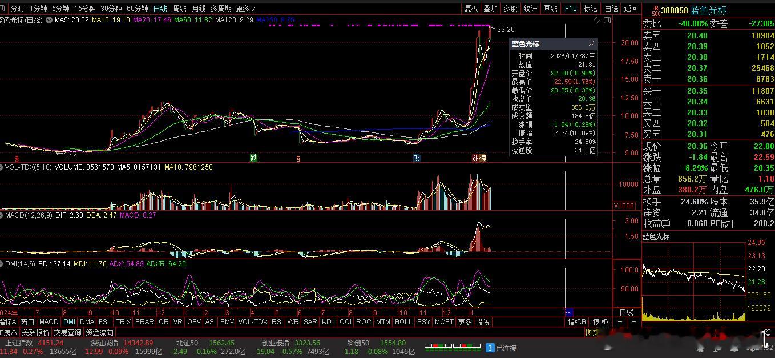The width and height of the screenshot is (775, 358).
Task: Select 指标A tab
Action: (9, 322)
